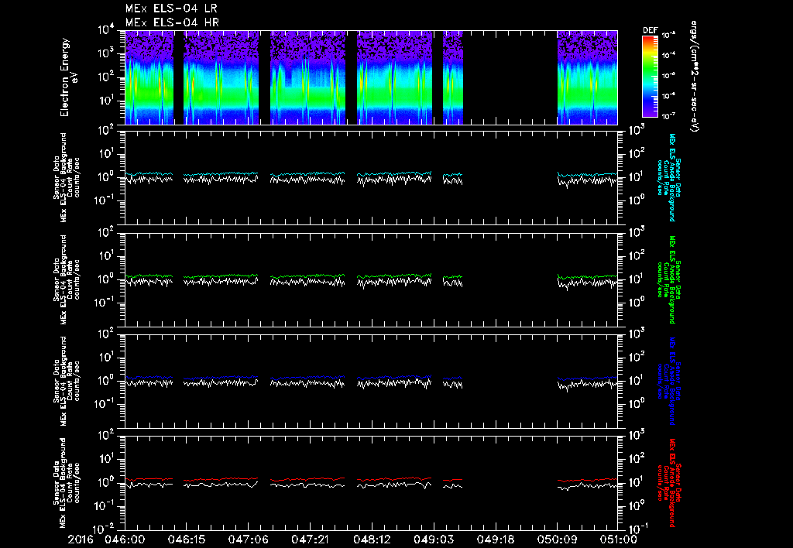Click the "MEx ELS-04 HR" title text
The width and height of the screenshot is (793, 548).
[172, 22]
